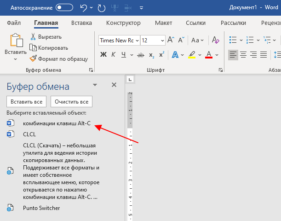The image size is (281, 221).
Task: Click the increase font size icon
Action: coord(171,40)
